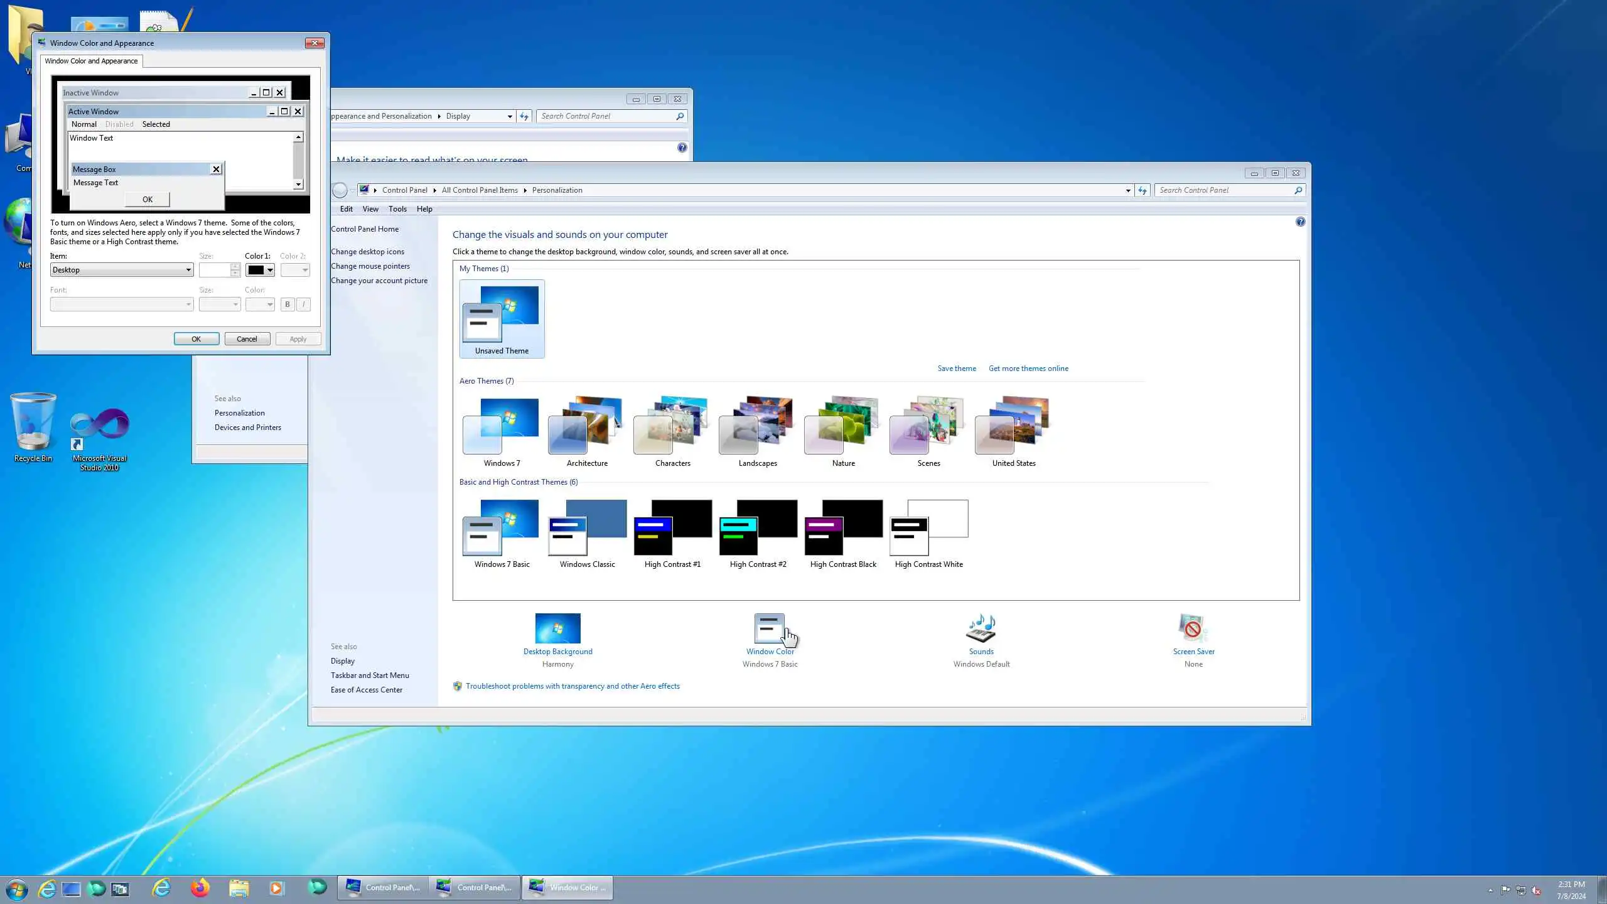This screenshot has height=904, width=1607.
Task: Expand the Display window address dropdown
Action: point(510,117)
